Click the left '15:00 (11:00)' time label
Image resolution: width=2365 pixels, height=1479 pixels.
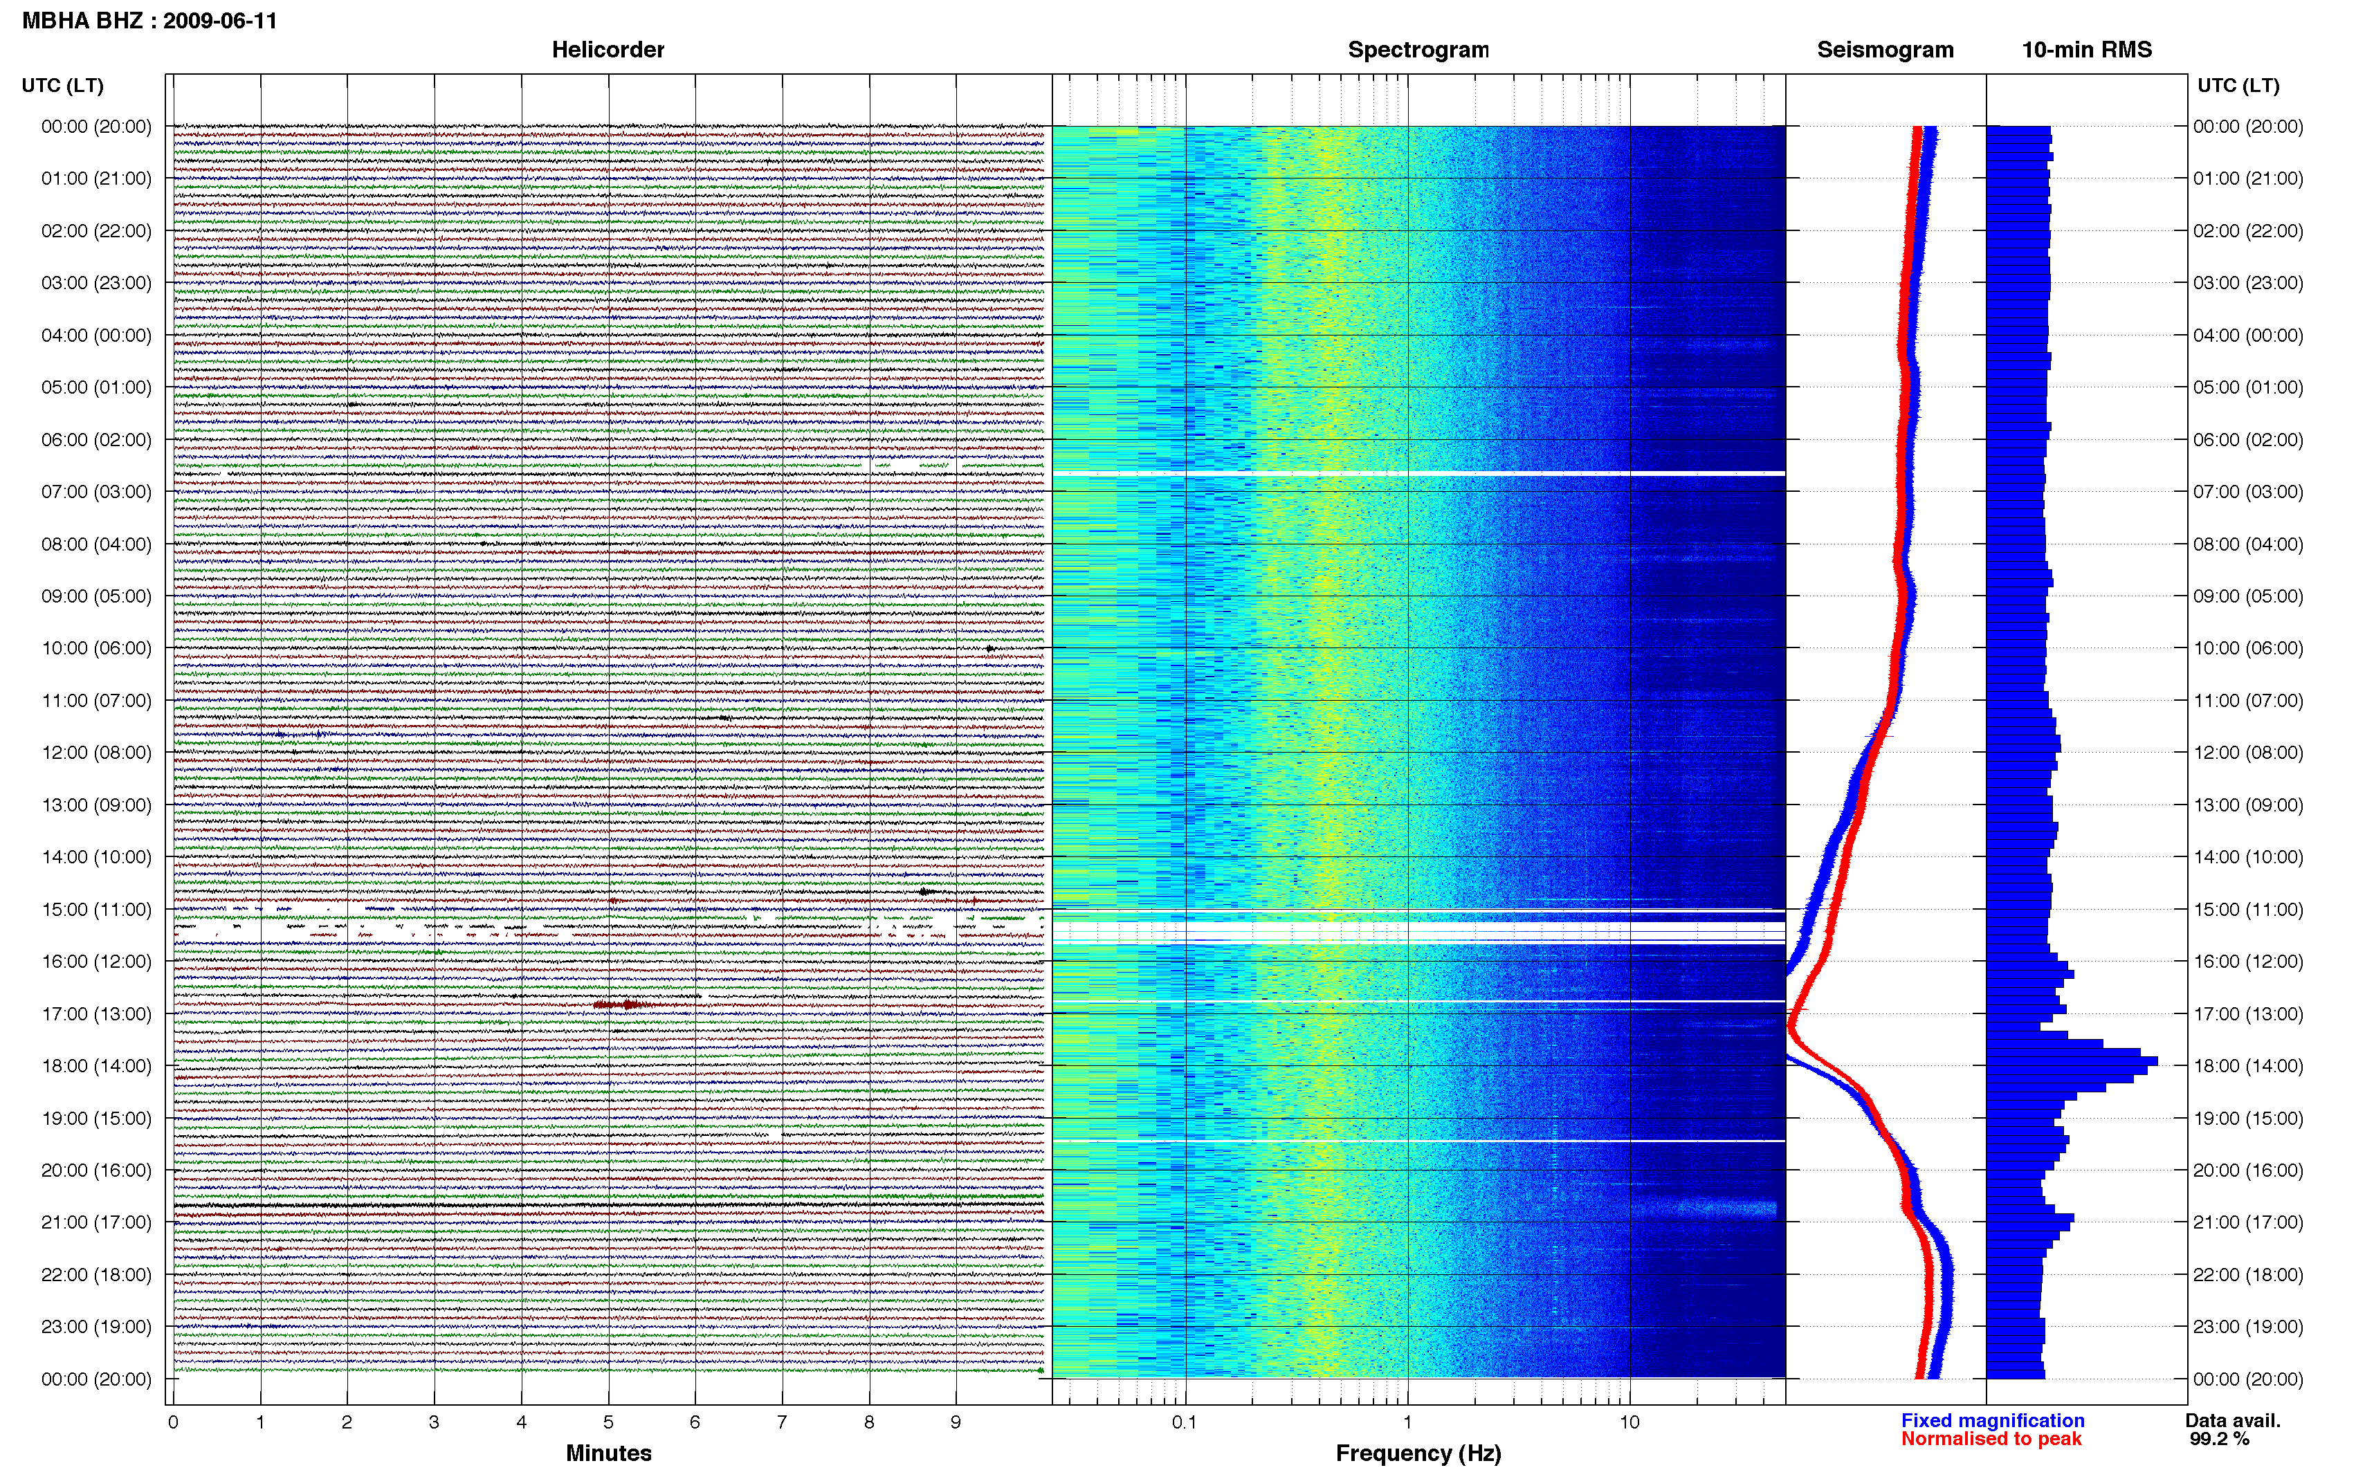(96, 909)
